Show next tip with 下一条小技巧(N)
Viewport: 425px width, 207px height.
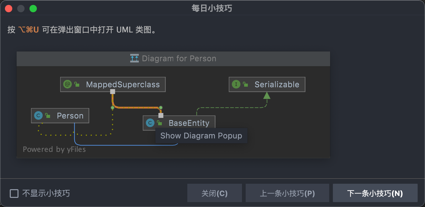tap(375, 193)
